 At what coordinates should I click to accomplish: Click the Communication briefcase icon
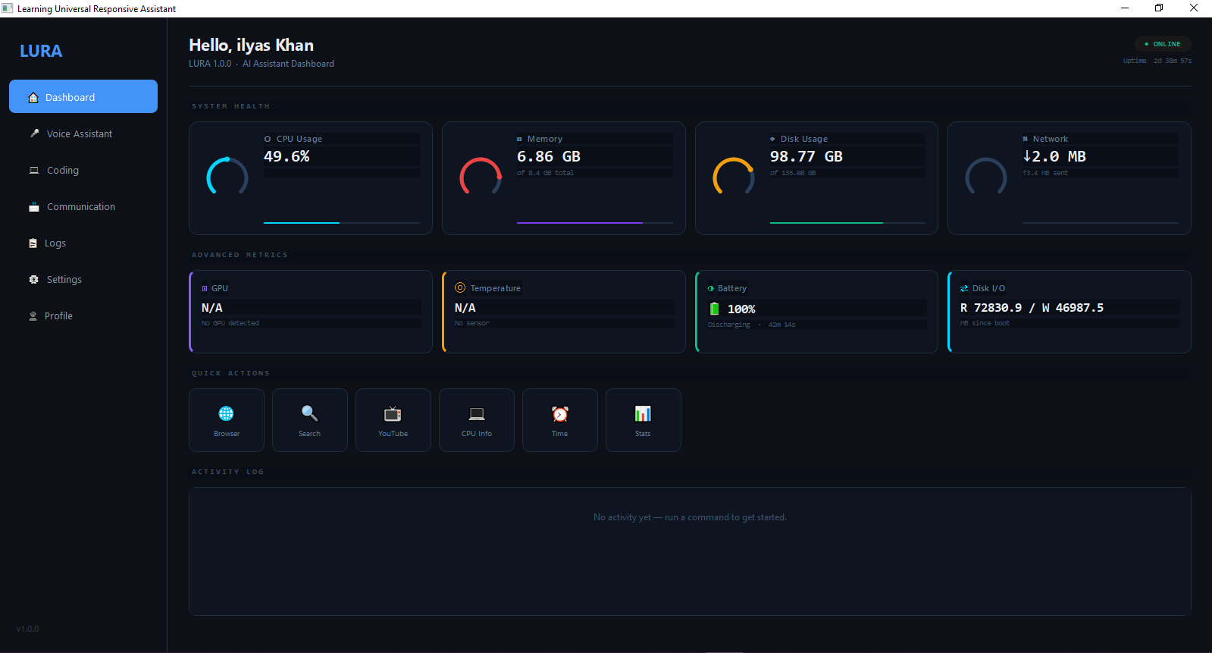(34, 207)
